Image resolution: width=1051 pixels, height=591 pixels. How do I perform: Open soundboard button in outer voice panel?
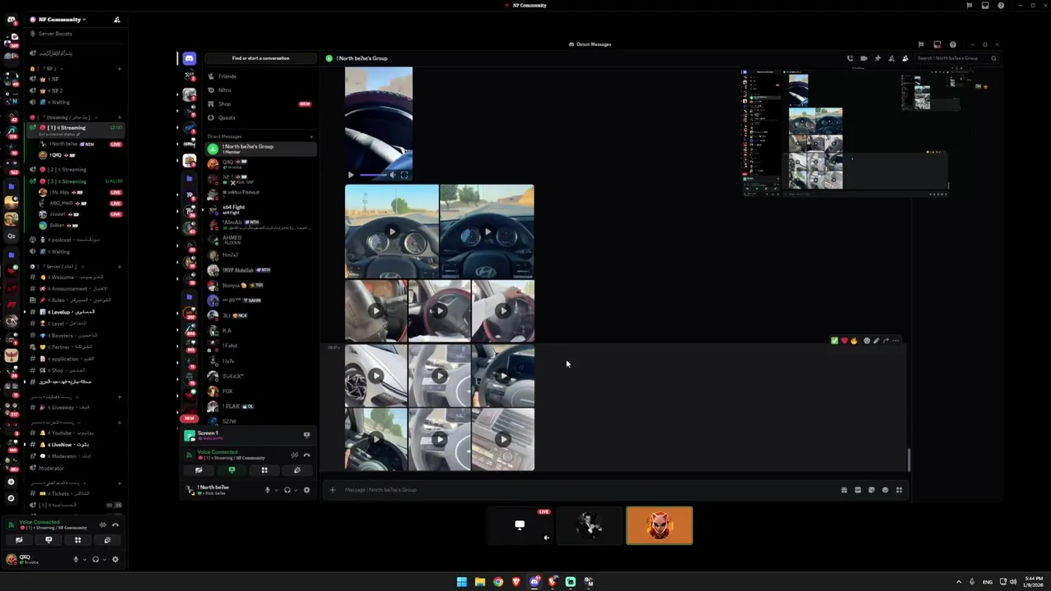tap(108, 540)
